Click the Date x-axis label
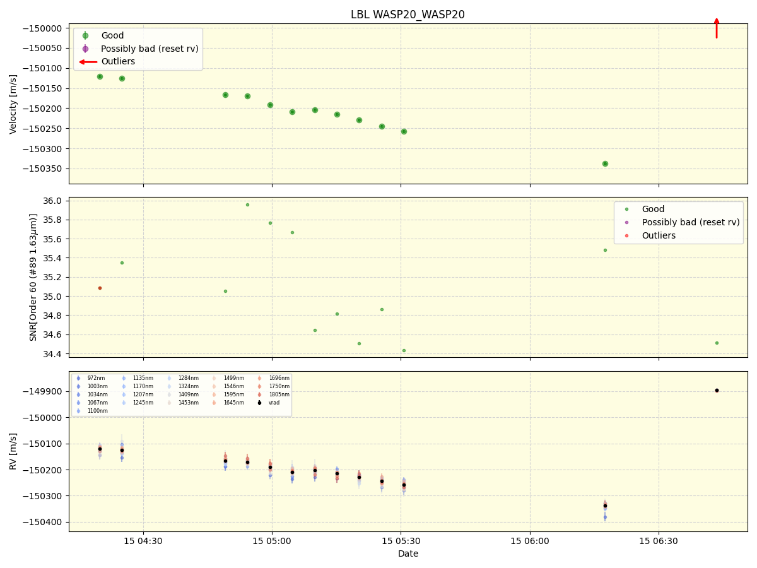Screen dimensions: 757x568 (x=408, y=553)
